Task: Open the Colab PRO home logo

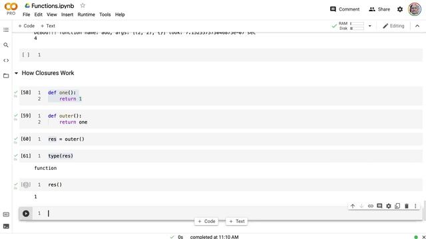Action: (x=11, y=9)
